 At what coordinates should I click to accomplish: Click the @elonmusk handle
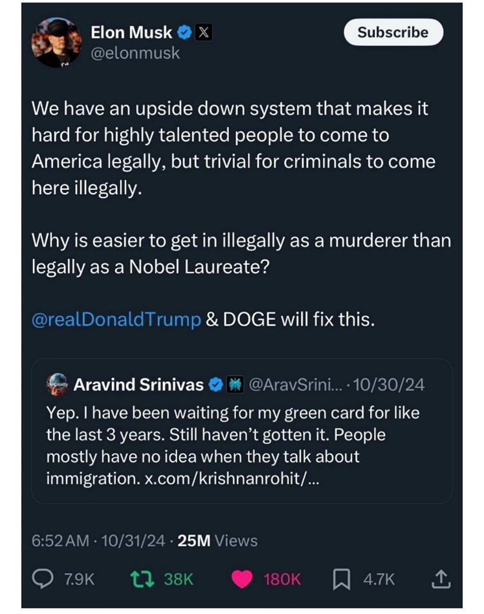tap(135, 54)
